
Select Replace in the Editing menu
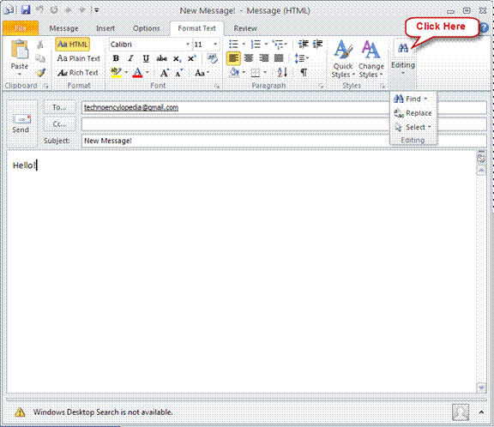pos(413,113)
